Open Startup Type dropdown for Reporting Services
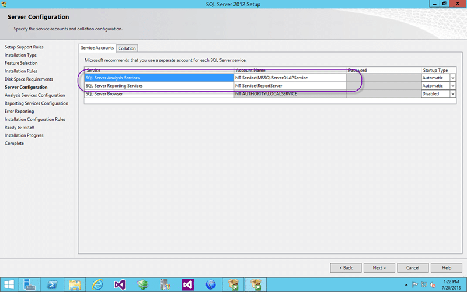Viewport: 467px width, 292px height. (x=453, y=85)
